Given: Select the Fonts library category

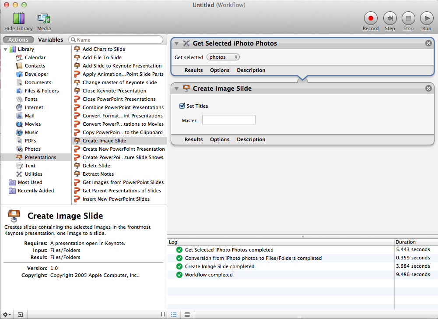Looking at the screenshot, I should point(31,99).
